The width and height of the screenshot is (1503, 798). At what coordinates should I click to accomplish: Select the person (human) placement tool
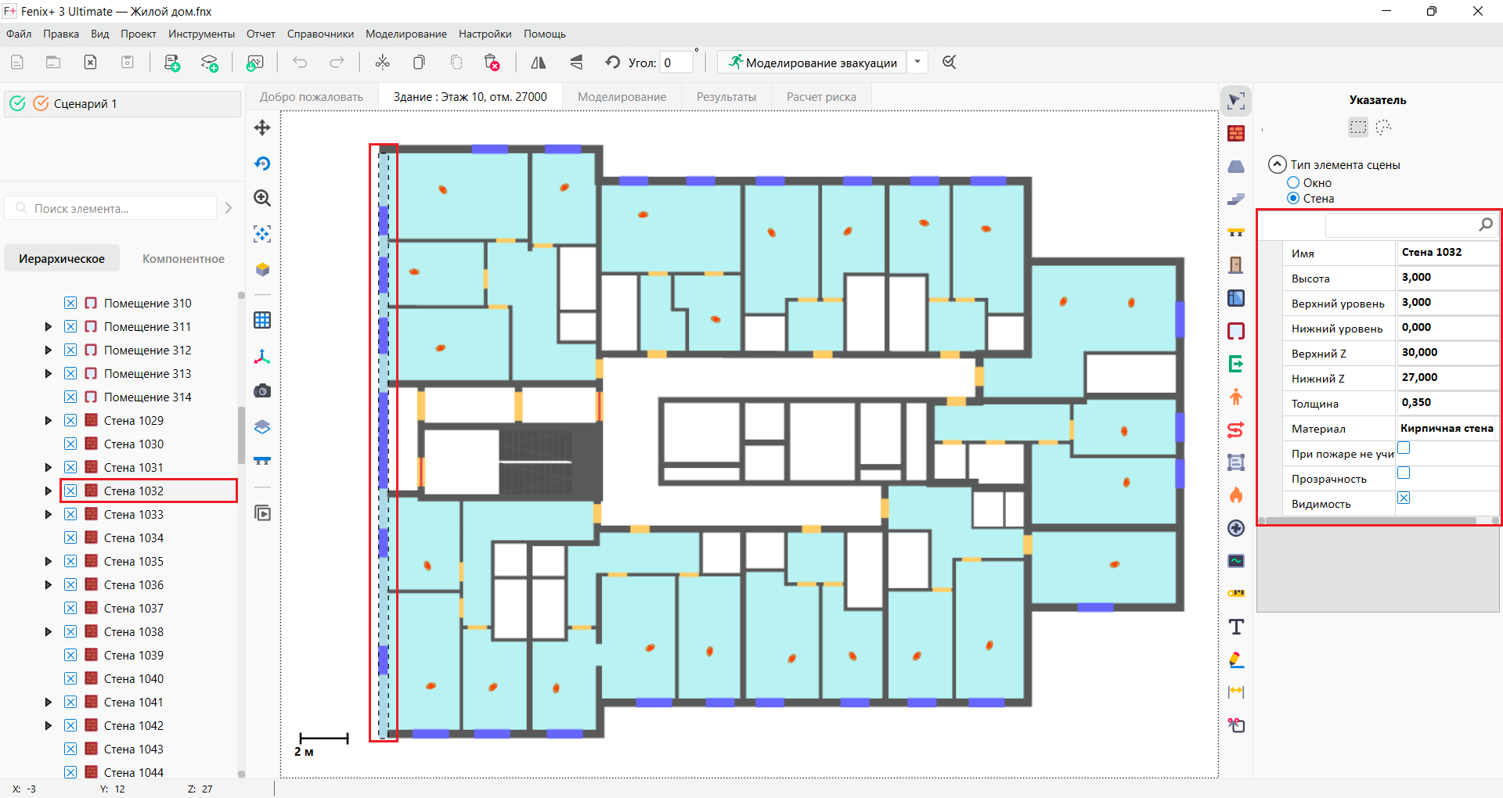[x=1236, y=397]
